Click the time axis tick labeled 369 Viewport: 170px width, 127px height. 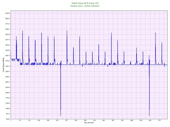tap(85, 120)
